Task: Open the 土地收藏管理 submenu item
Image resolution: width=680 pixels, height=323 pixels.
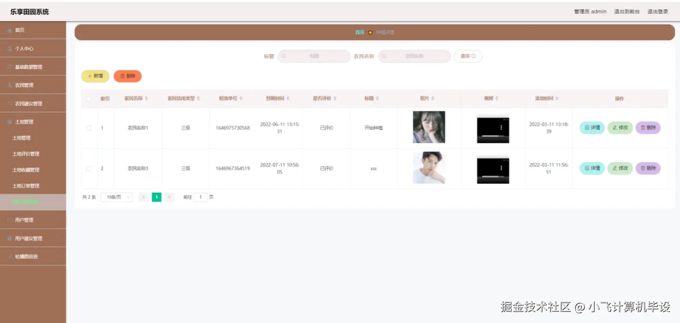Action: pos(33,170)
